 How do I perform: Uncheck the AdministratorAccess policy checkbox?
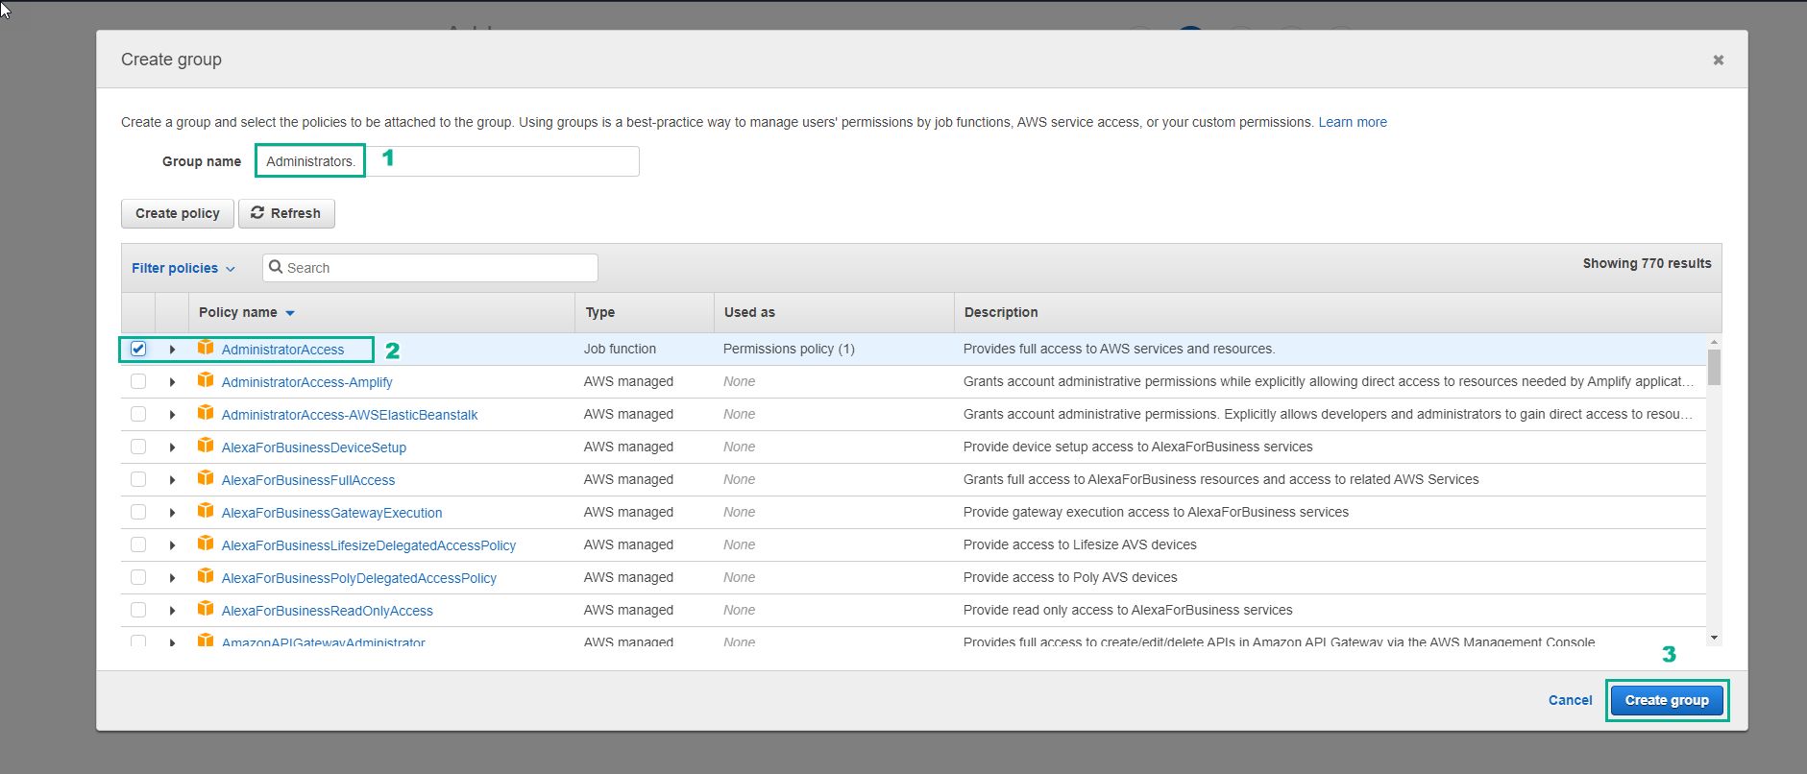pos(138,349)
